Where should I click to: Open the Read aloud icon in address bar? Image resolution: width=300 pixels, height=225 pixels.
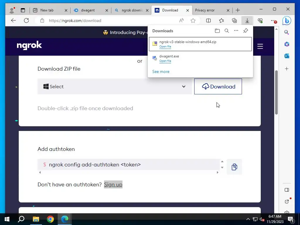181,21
